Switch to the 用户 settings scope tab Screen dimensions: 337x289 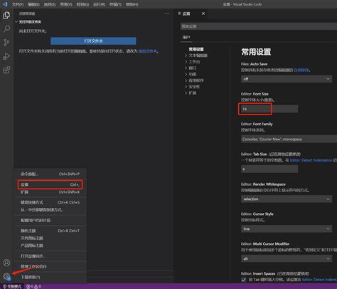(x=186, y=37)
